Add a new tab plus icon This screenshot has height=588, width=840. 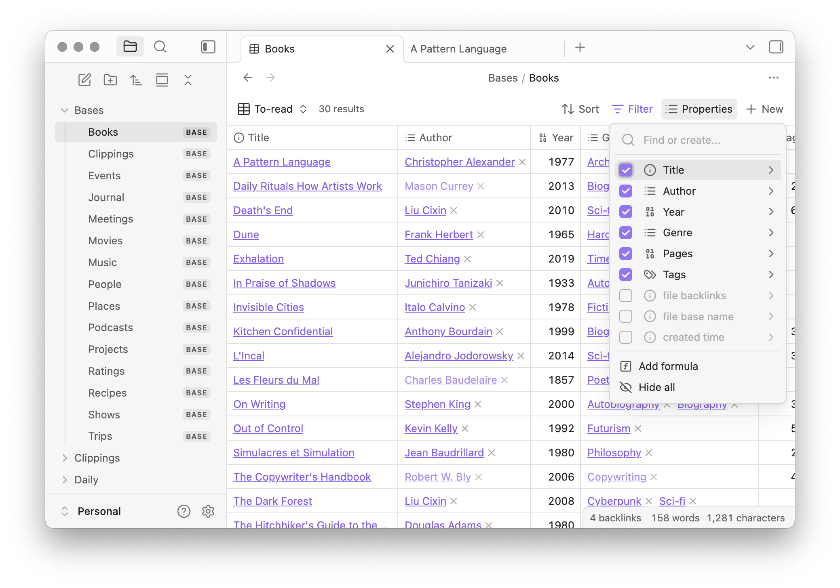(x=580, y=48)
